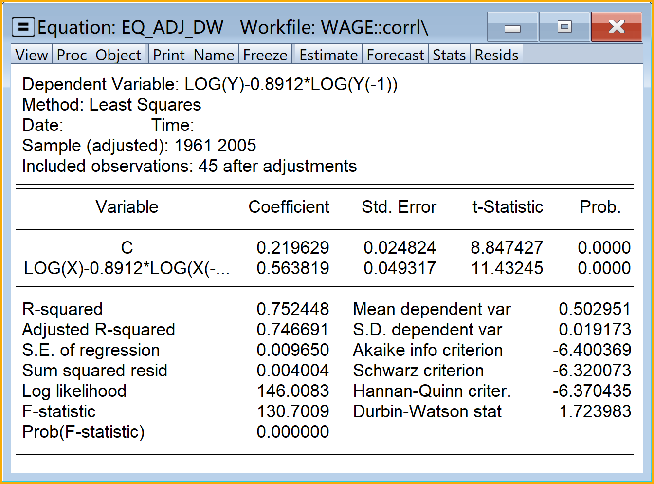The image size is (654, 484).
Task: Click the Name button to rename equation
Action: pyautogui.click(x=214, y=55)
